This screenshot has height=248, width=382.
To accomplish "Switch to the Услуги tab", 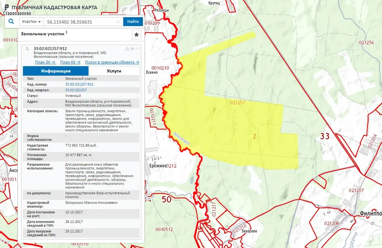I will click(x=114, y=71).
